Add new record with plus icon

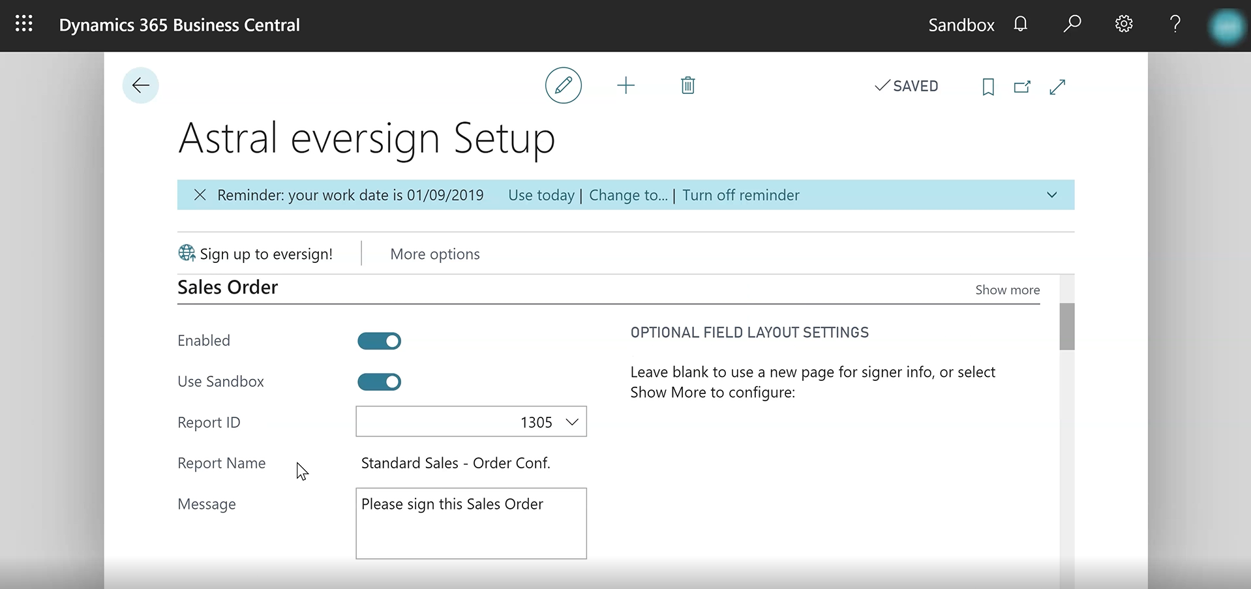click(x=625, y=85)
